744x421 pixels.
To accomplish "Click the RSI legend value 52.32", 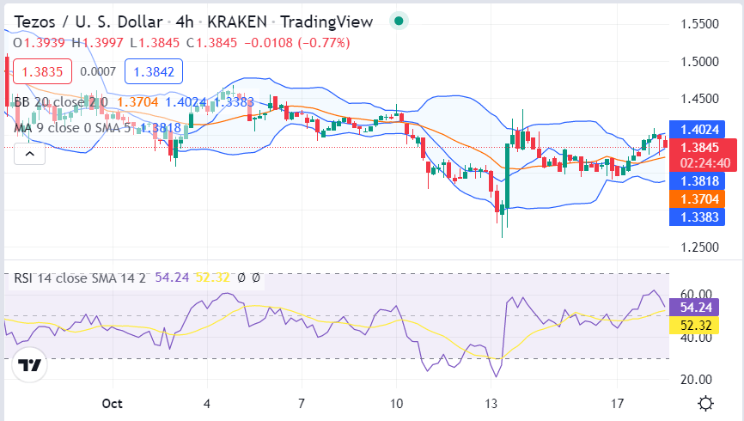I will point(212,278).
